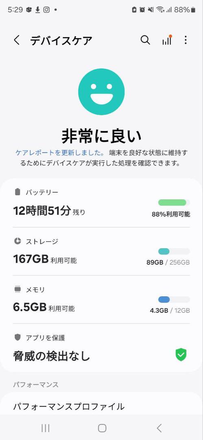Screen dimensions: 203x440
Task: Click the teal storage usage bar
Action: pyautogui.click(x=174, y=251)
